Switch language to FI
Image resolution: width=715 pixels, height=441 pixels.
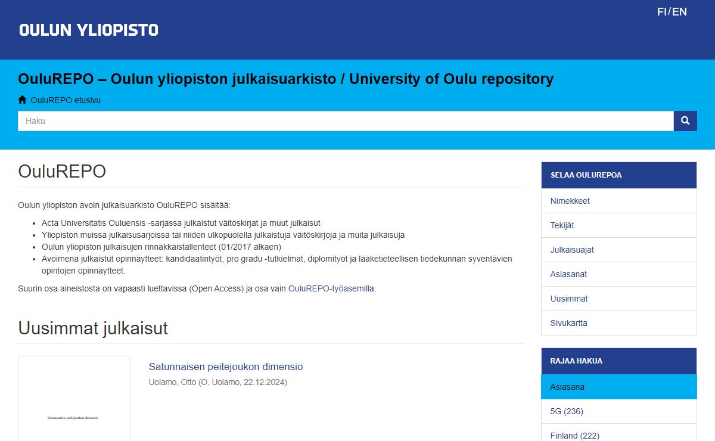662,12
